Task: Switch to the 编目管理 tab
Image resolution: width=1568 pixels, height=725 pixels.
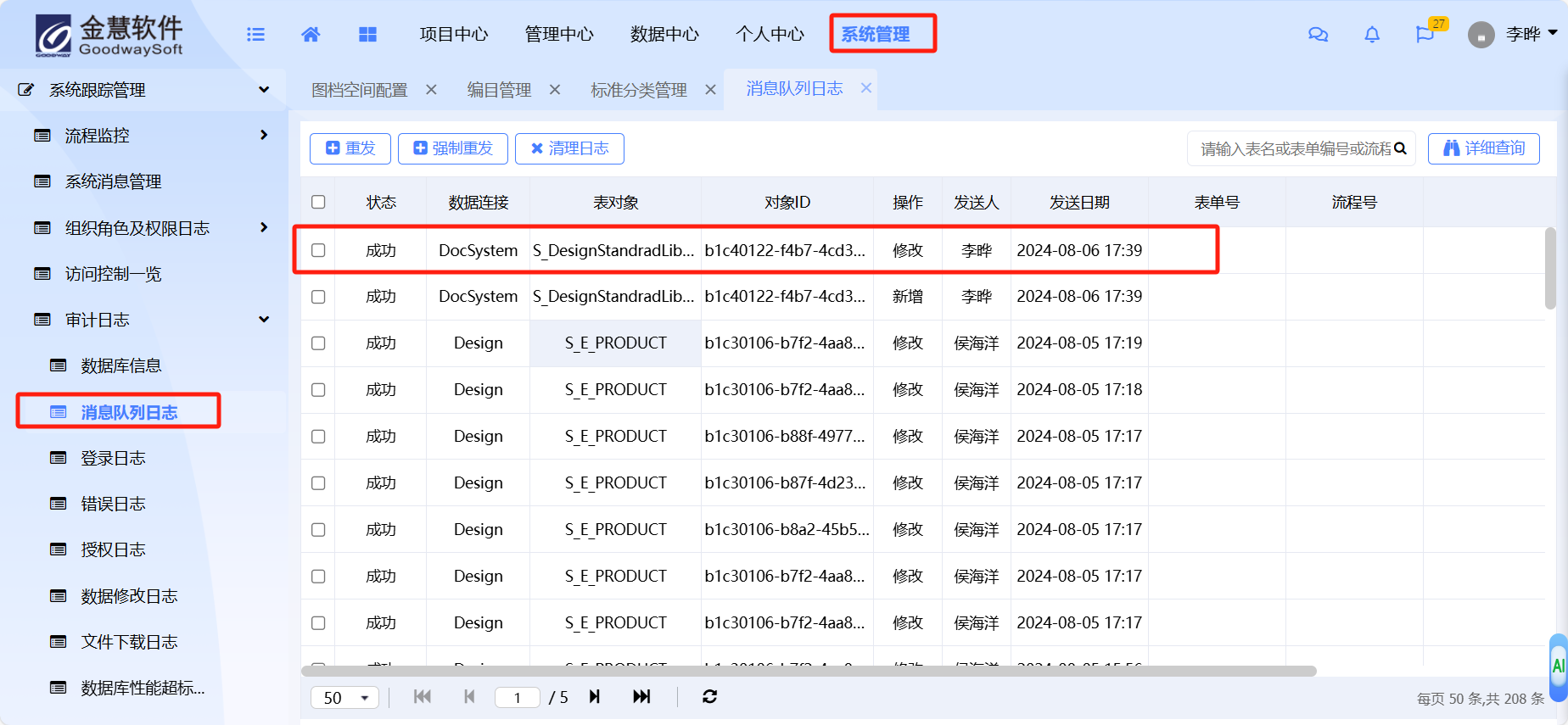Action: [x=499, y=90]
